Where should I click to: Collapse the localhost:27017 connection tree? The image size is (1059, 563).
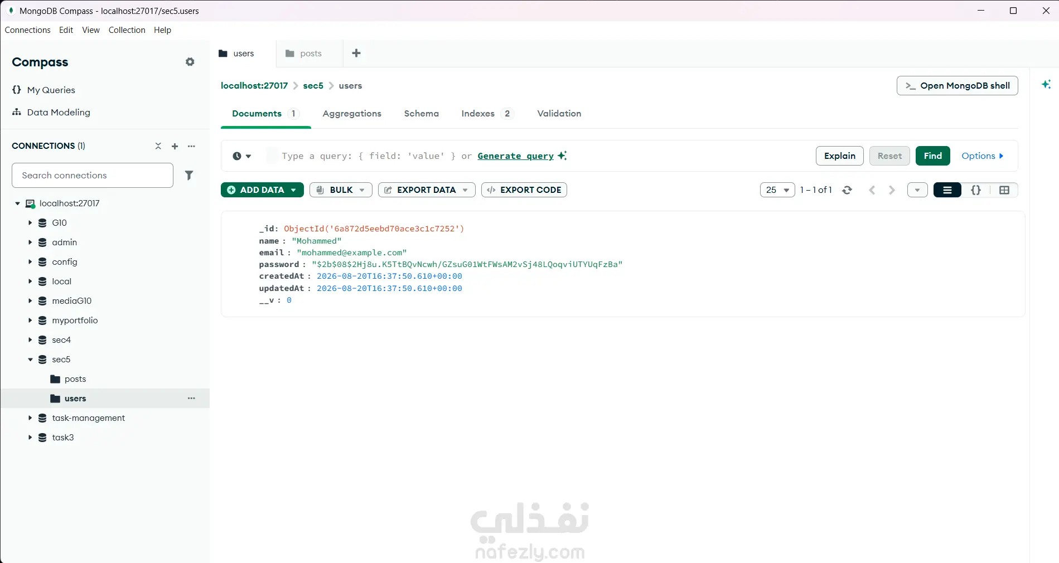(x=18, y=203)
